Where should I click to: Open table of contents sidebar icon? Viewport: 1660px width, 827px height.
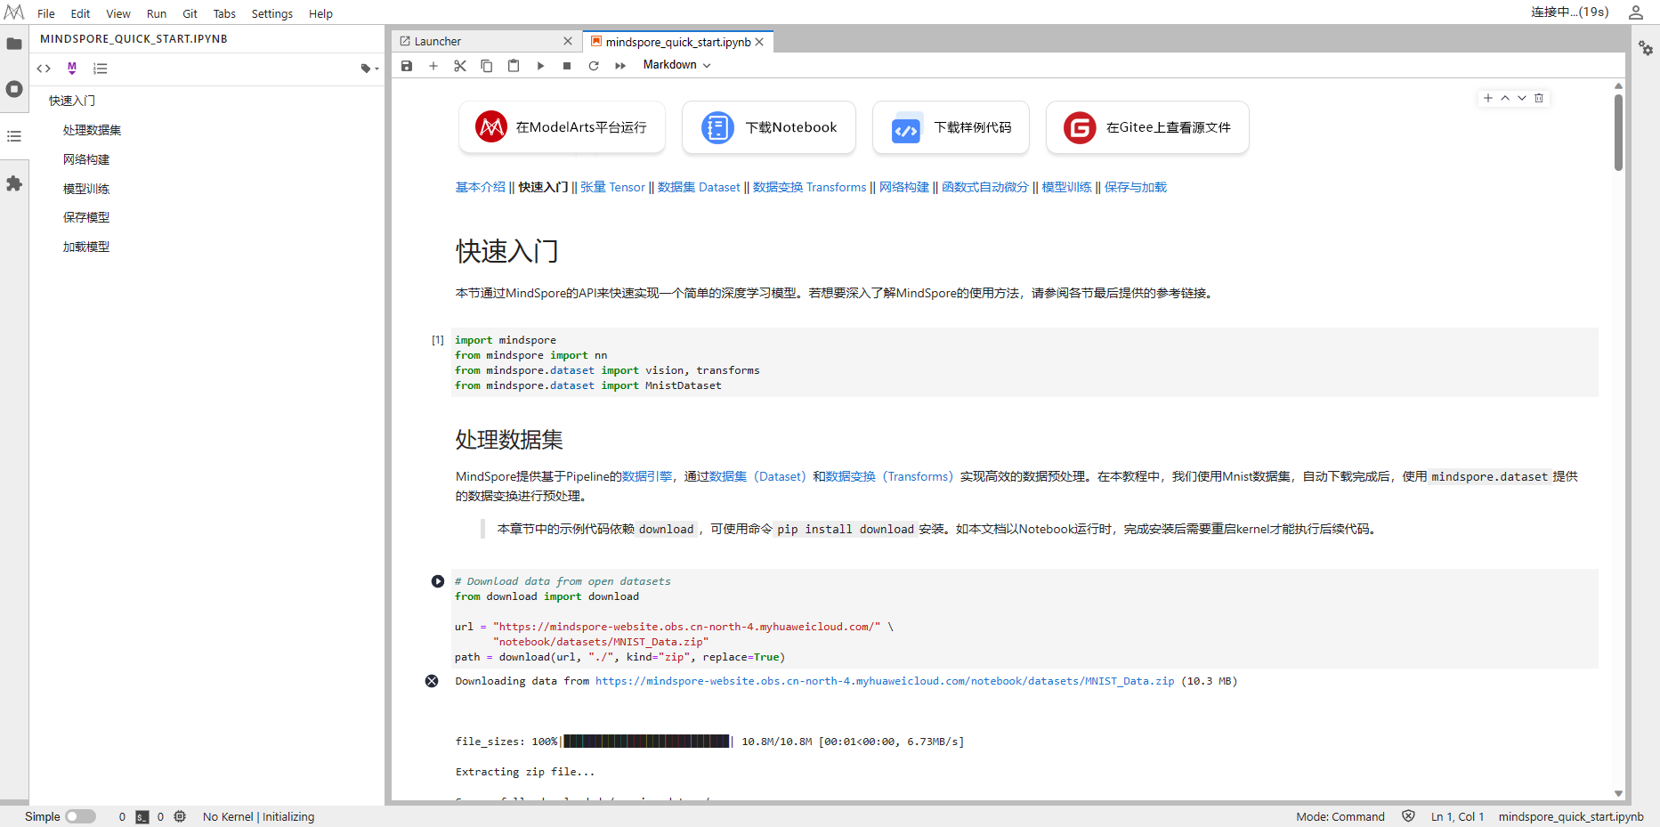(x=14, y=136)
